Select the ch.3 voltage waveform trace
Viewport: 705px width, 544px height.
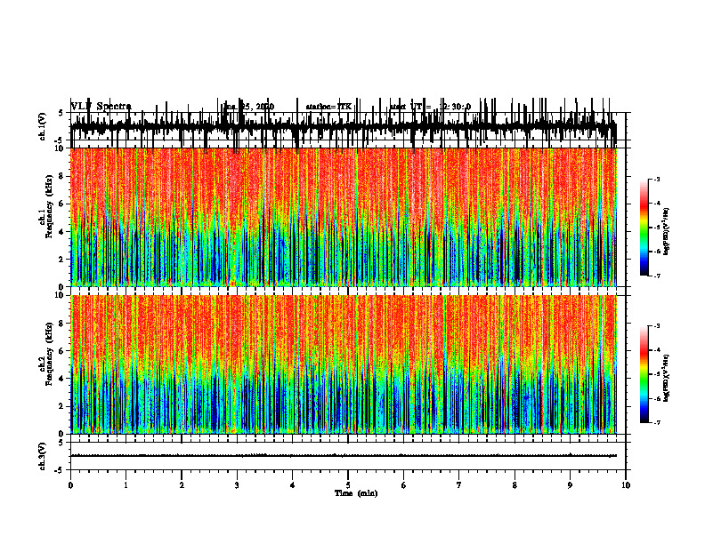pyautogui.click(x=343, y=456)
